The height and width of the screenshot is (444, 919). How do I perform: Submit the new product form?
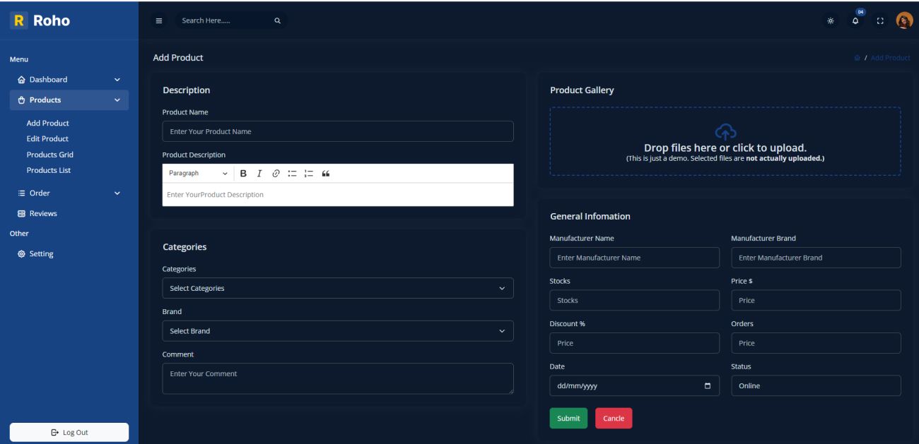point(568,418)
